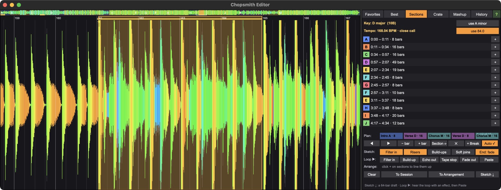The height and width of the screenshot is (190, 501).
Task: Select the Verse D · 8 plan chip
Action: (x=463, y=136)
